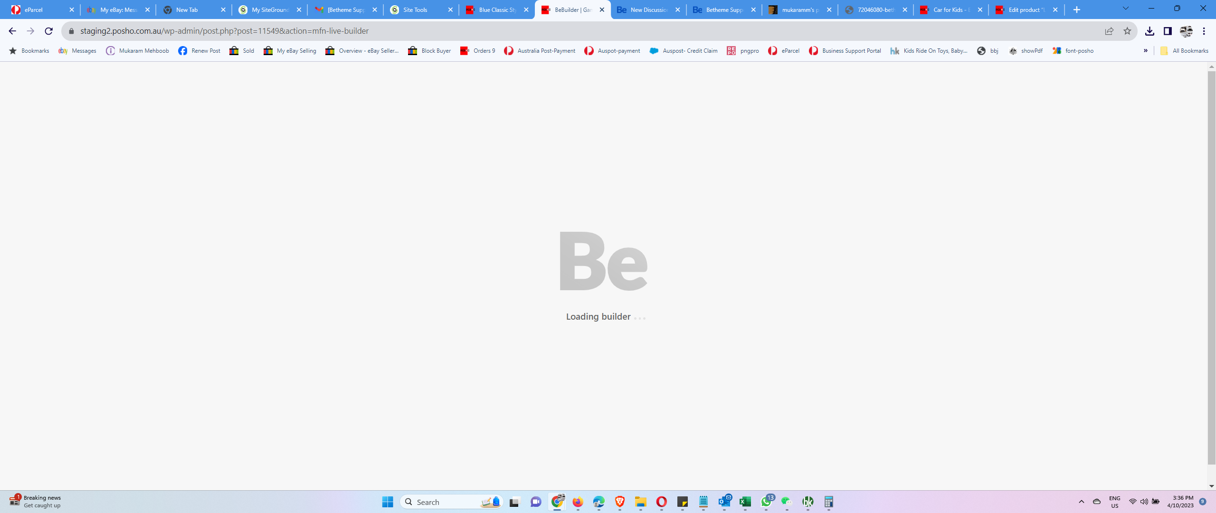
Task: Open Outlook from taskbar
Action: 724,501
